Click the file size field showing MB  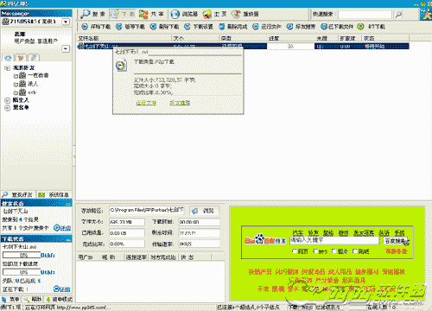[x=127, y=222]
